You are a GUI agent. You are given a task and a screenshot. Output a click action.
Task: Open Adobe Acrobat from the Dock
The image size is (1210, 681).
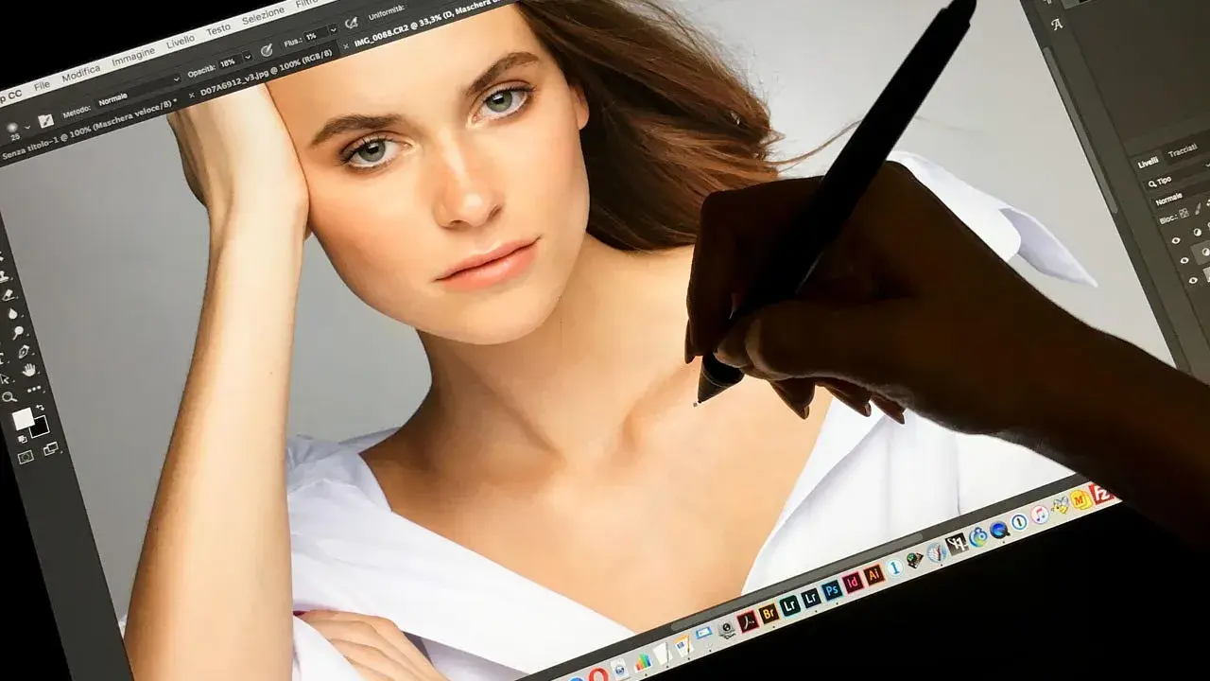point(748,621)
